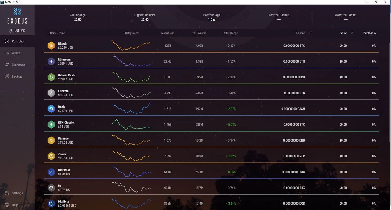Screen dimensions: 391x210
Task: Go to the Exchange tab label
Action: [18, 65]
